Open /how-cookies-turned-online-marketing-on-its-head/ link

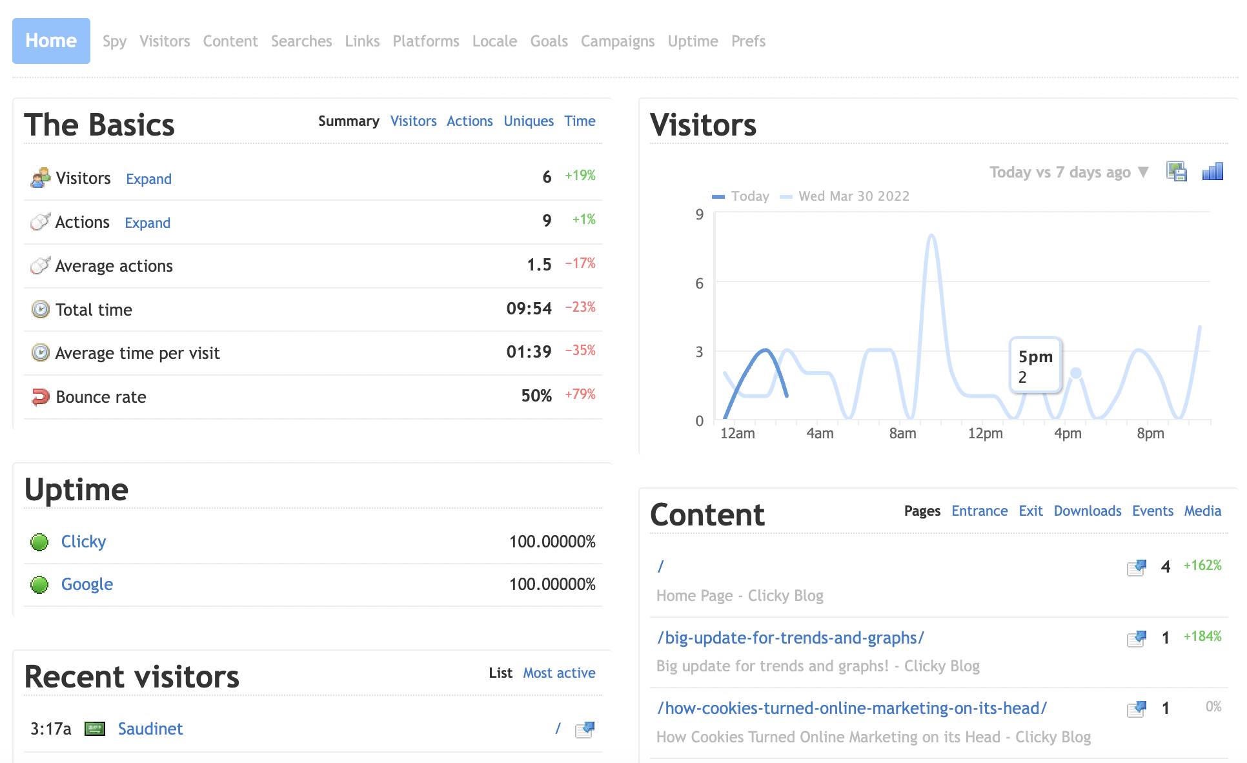[852, 708]
